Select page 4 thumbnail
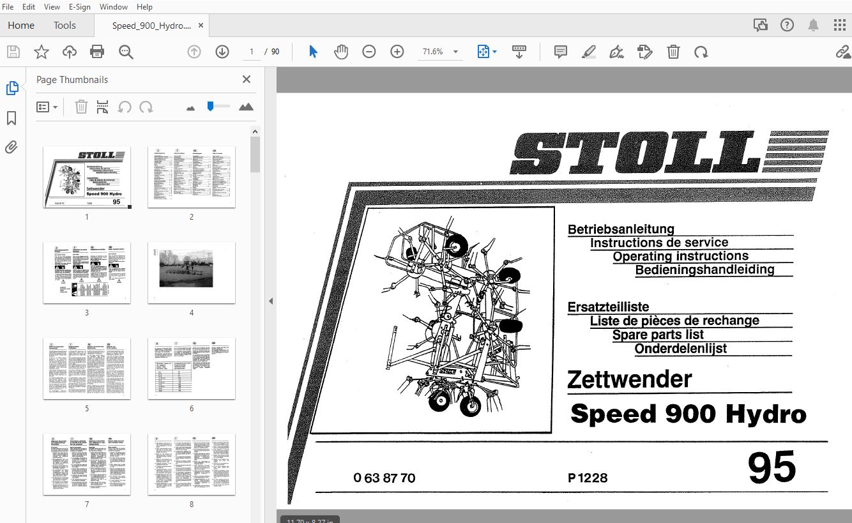Viewport: 852px width, 523px height. click(192, 273)
